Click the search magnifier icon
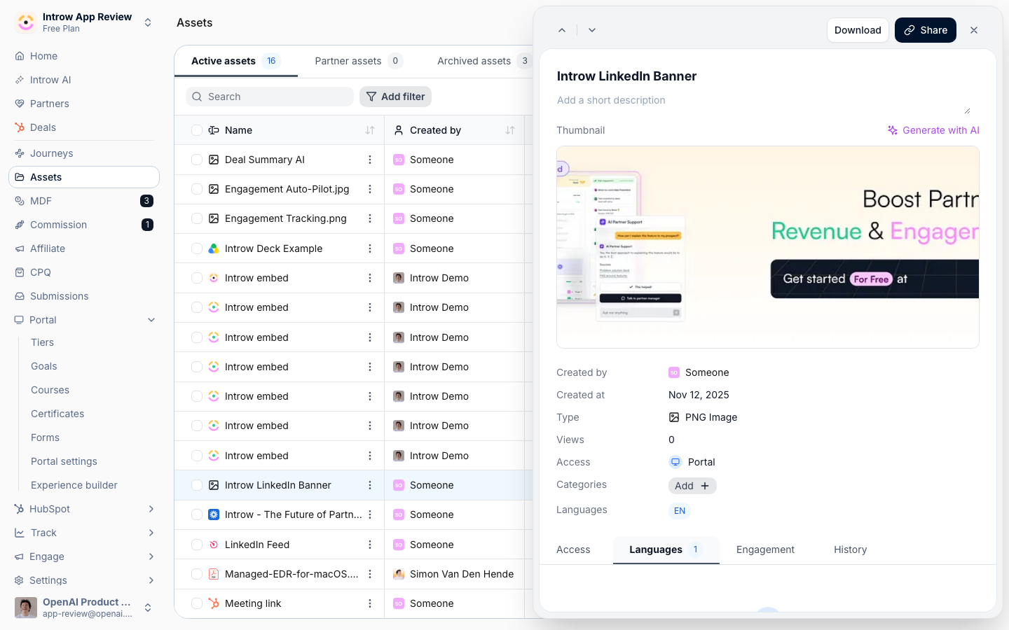 [197, 97]
